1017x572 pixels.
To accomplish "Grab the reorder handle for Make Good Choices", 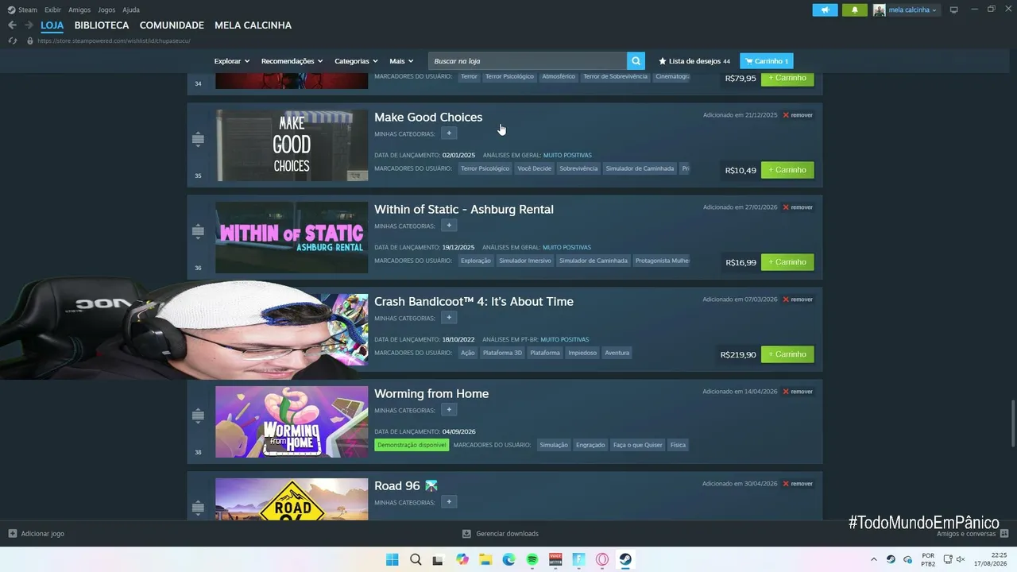I will [x=198, y=140].
